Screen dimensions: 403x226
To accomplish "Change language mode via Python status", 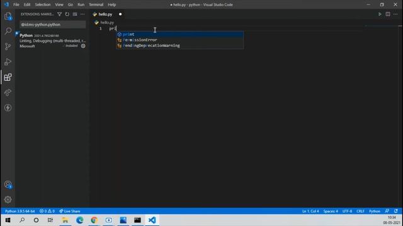I will tap(375, 211).
